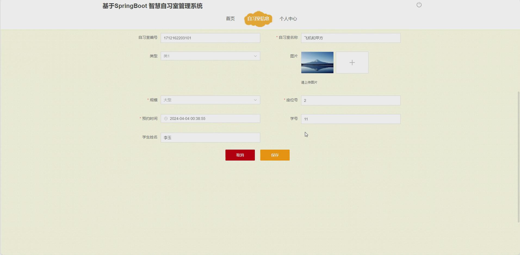Open the 规模 dropdown showing 大型

tap(210, 100)
